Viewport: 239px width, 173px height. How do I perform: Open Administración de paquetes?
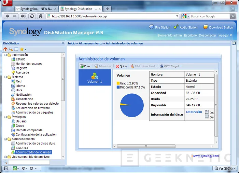tap(34, 112)
